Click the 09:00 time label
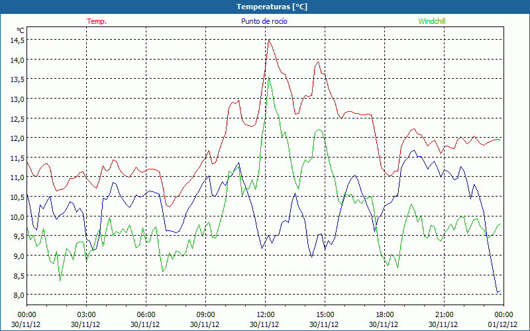Screen dimensions: 530x331 pyautogui.click(x=205, y=314)
